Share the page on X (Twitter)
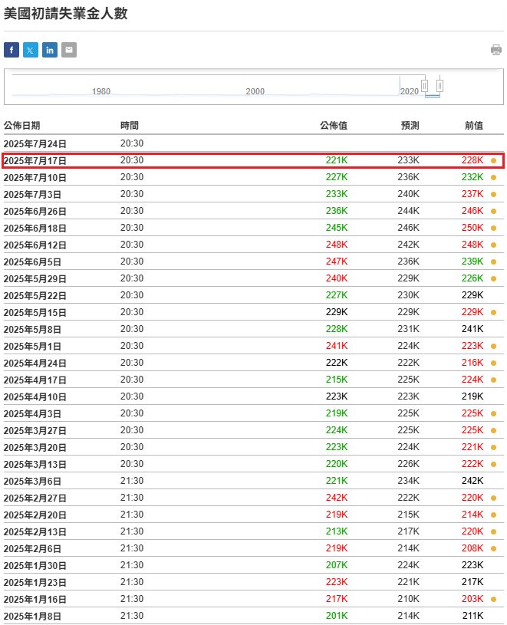The height and width of the screenshot is (625, 507). click(x=31, y=51)
